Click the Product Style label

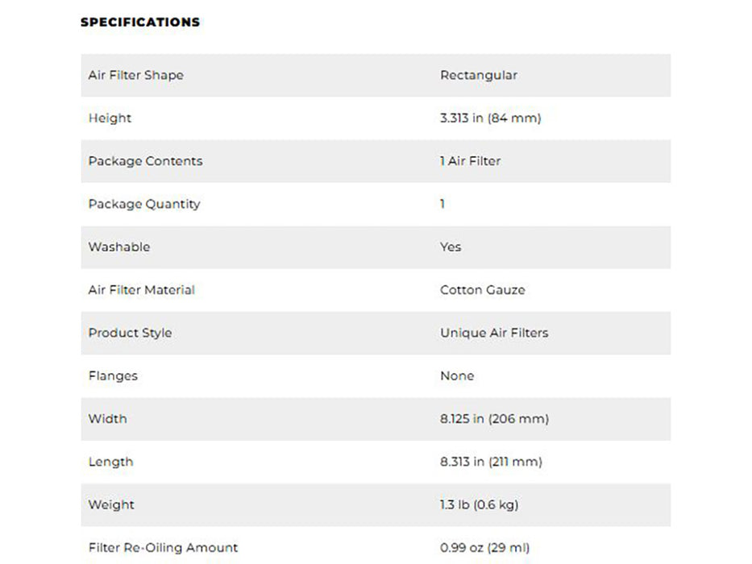(x=130, y=333)
